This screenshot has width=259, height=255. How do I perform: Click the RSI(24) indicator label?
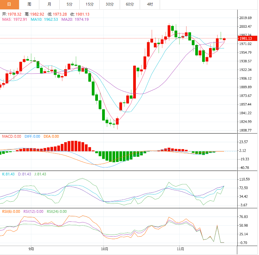54,211
